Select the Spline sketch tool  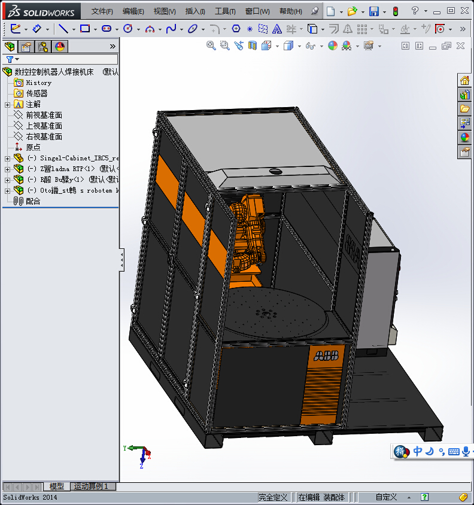(x=171, y=29)
